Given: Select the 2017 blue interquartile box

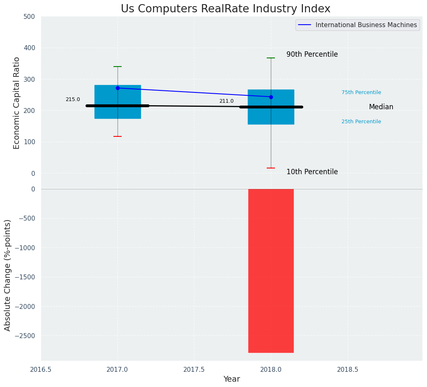Looking at the screenshot, I should 118,102.
